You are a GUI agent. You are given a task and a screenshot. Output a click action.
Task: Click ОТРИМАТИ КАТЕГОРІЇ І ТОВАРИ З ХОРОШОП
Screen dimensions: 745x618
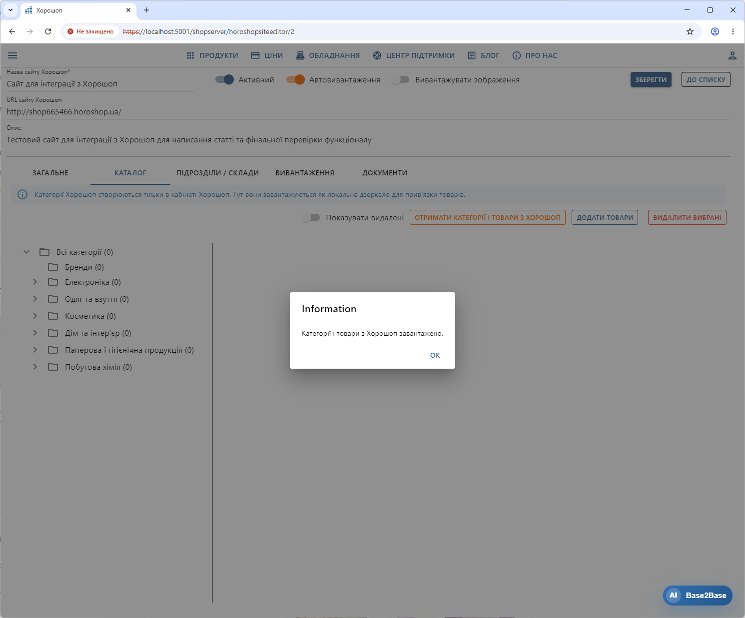point(488,217)
